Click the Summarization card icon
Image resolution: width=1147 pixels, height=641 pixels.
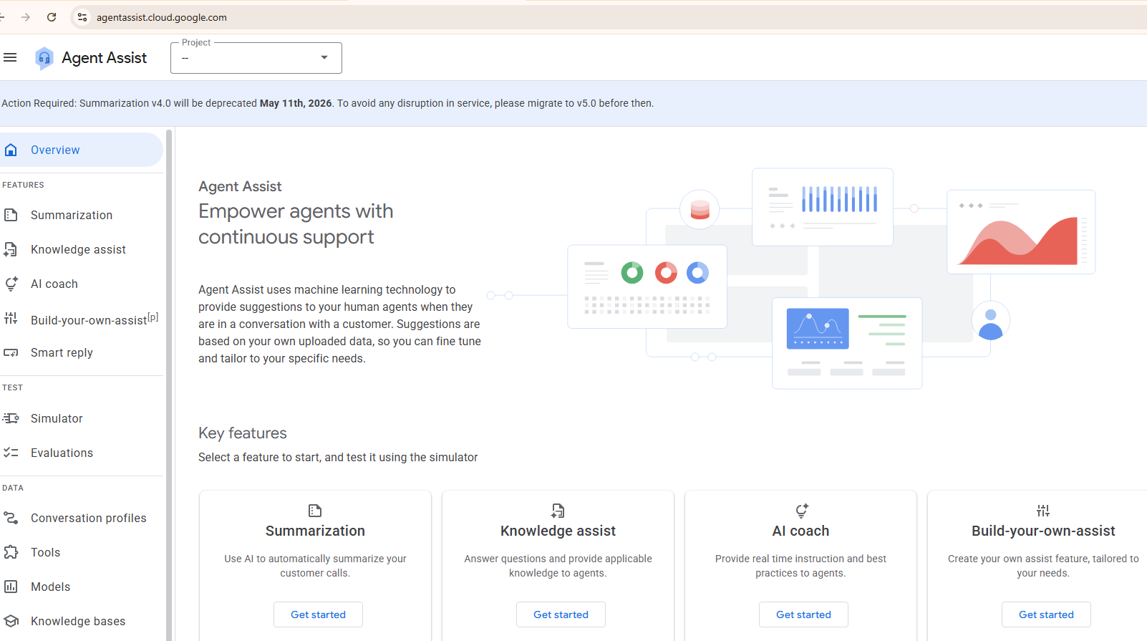tap(315, 511)
